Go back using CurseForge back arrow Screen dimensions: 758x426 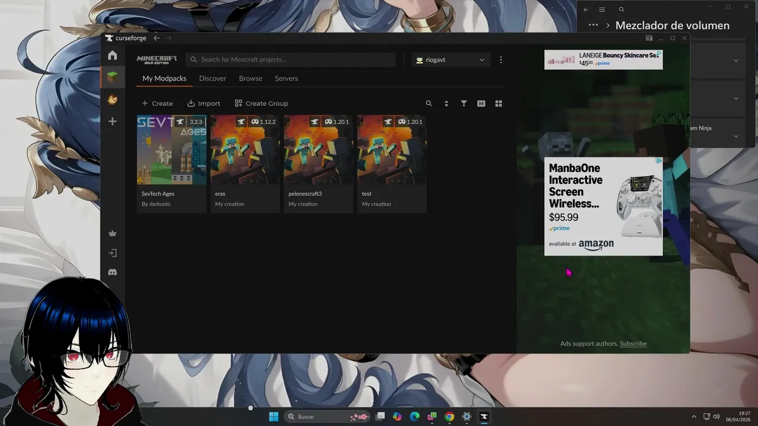pyautogui.click(x=156, y=38)
